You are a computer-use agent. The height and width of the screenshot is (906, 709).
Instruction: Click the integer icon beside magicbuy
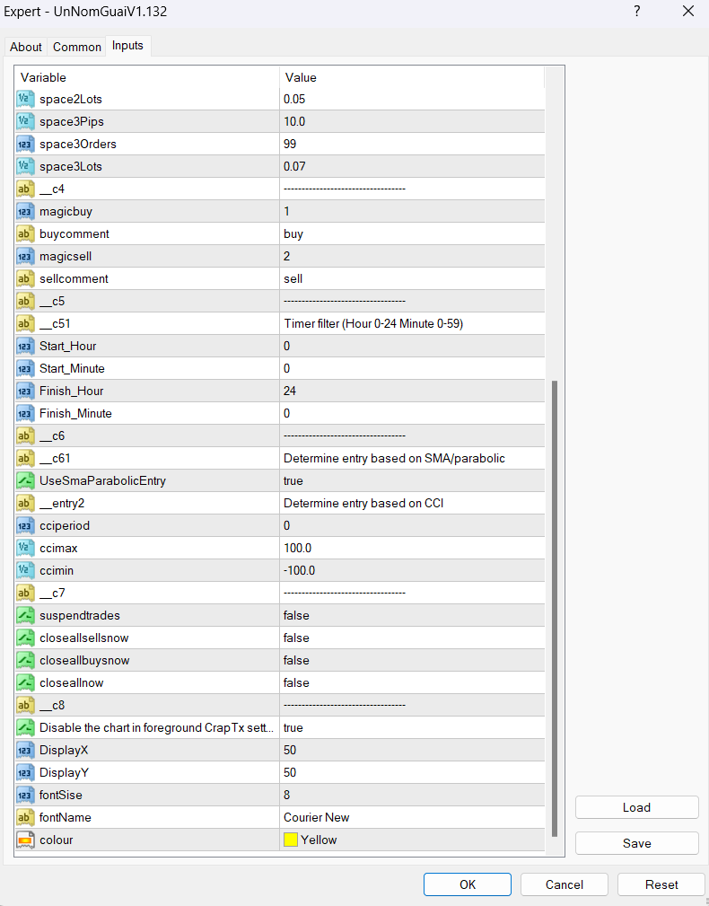25,211
